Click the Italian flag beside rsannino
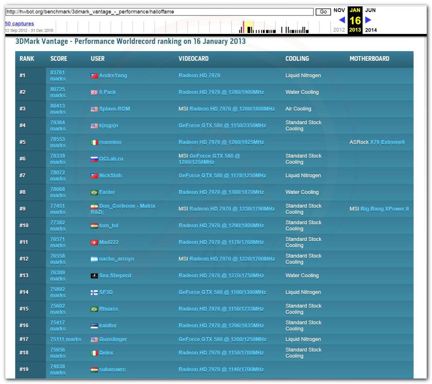Viewport: 432px width, 384px height. (94, 142)
